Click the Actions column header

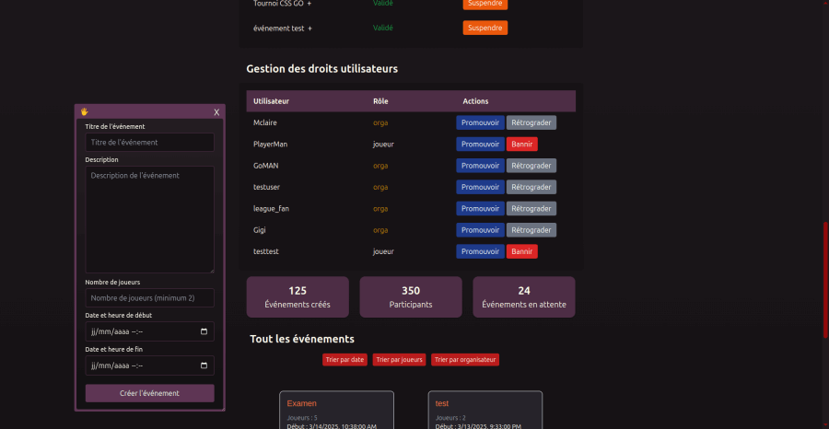pos(475,101)
